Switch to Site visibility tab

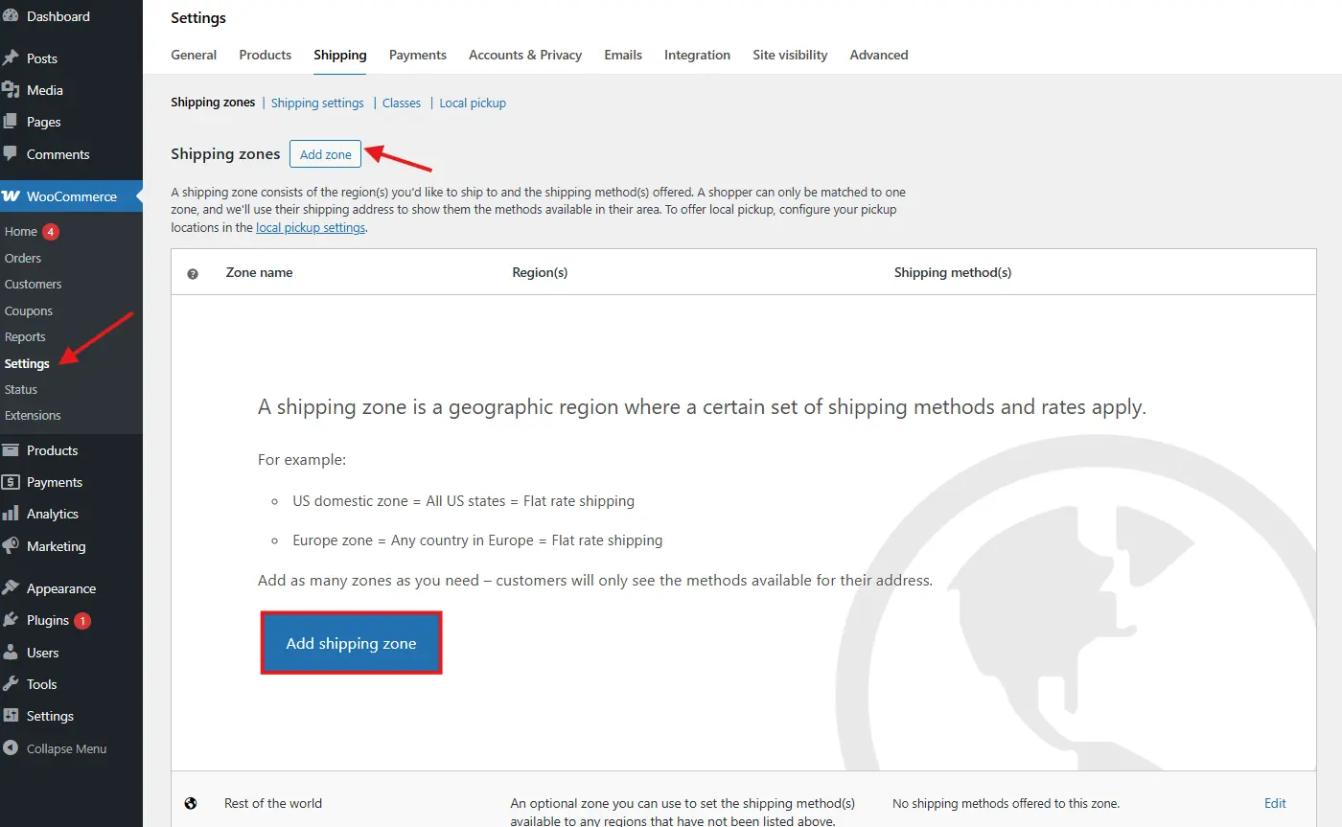click(790, 55)
